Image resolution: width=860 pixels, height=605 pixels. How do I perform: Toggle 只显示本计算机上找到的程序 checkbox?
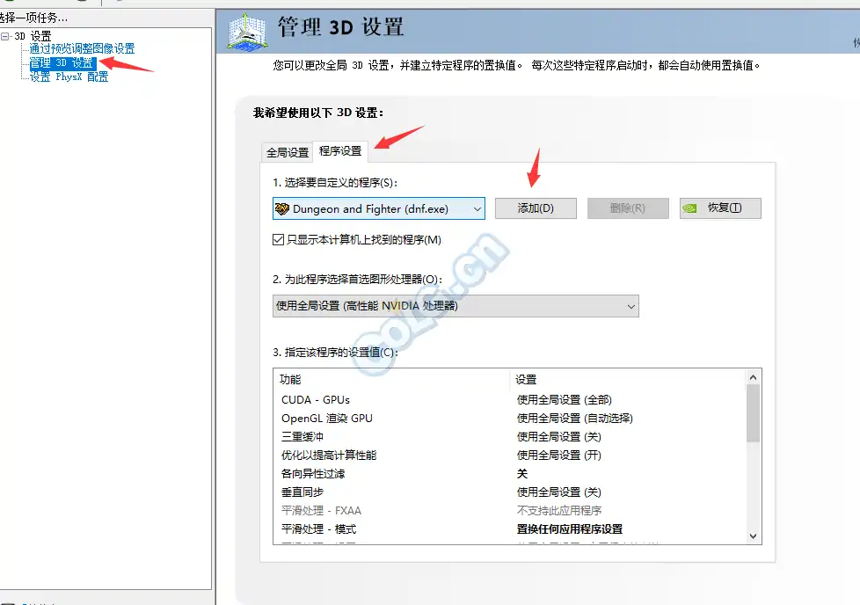(278, 240)
